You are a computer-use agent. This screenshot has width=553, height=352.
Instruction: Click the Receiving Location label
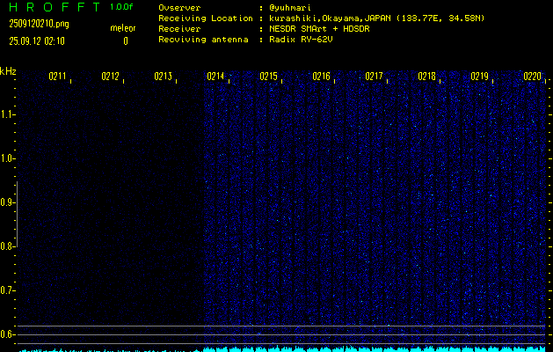click(x=206, y=18)
